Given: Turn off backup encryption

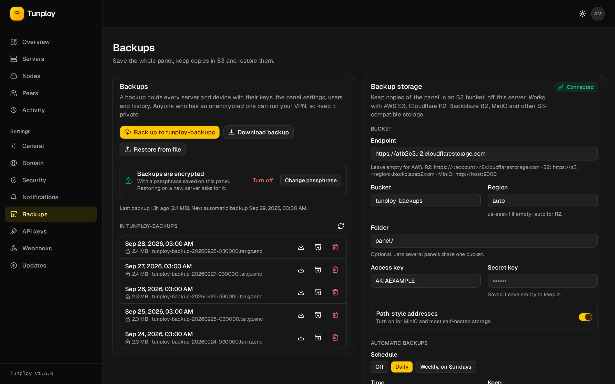Looking at the screenshot, I should [x=263, y=180].
